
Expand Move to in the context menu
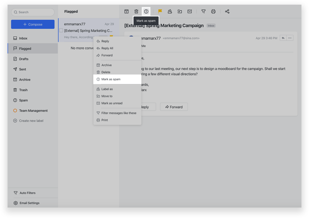[107, 96]
